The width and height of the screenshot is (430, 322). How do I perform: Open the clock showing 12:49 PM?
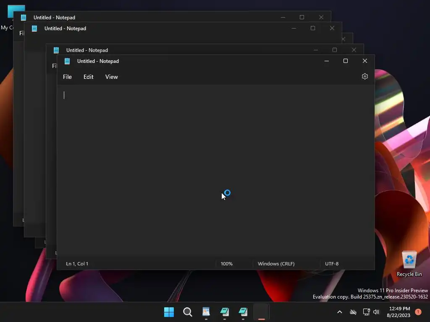[399, 312]
